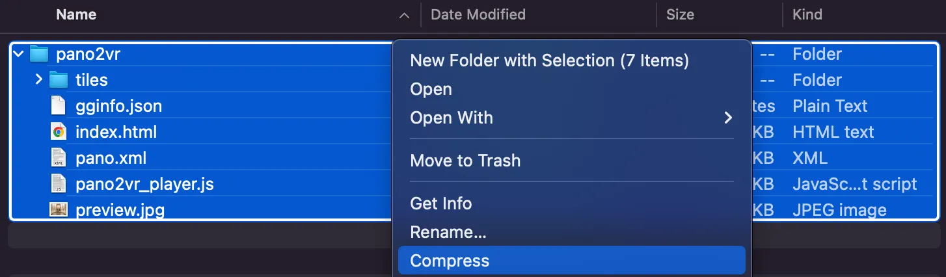Choose Compress from the context menu

pos(450,261)
